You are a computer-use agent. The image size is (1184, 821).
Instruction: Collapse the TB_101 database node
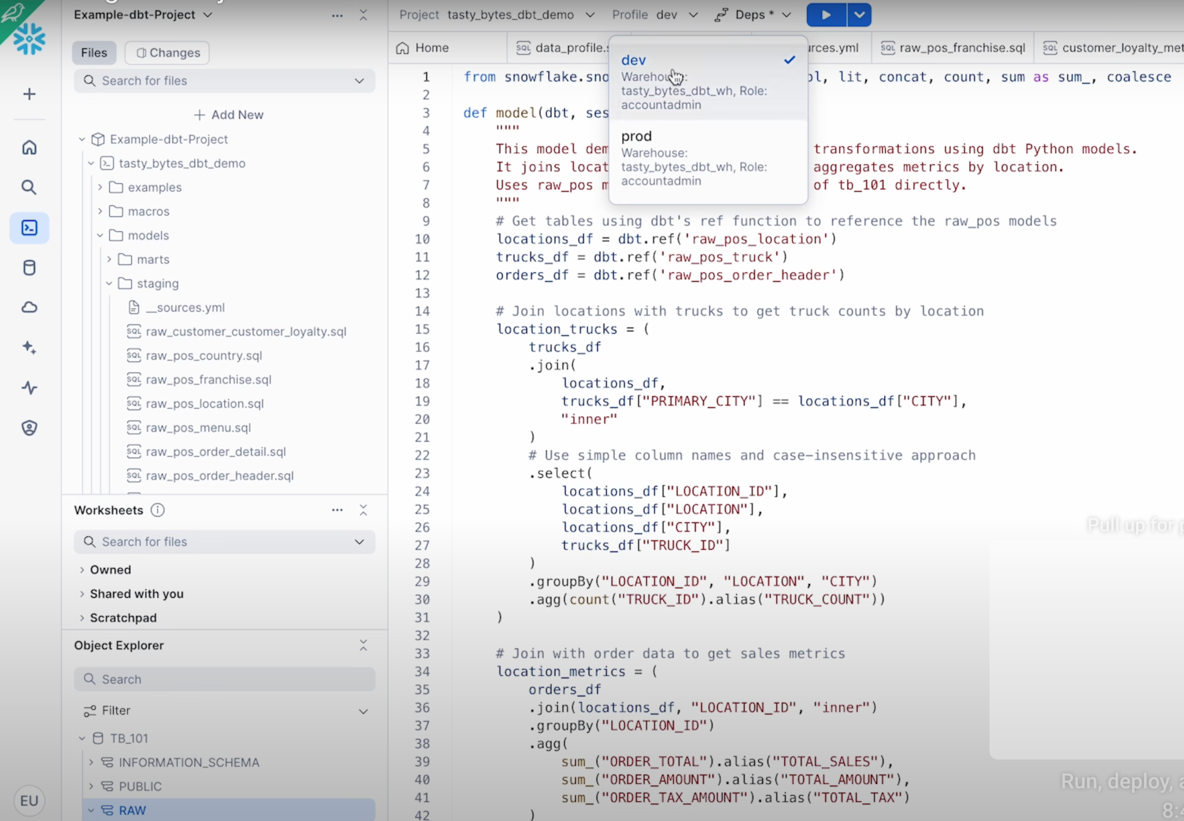point(82,738)
